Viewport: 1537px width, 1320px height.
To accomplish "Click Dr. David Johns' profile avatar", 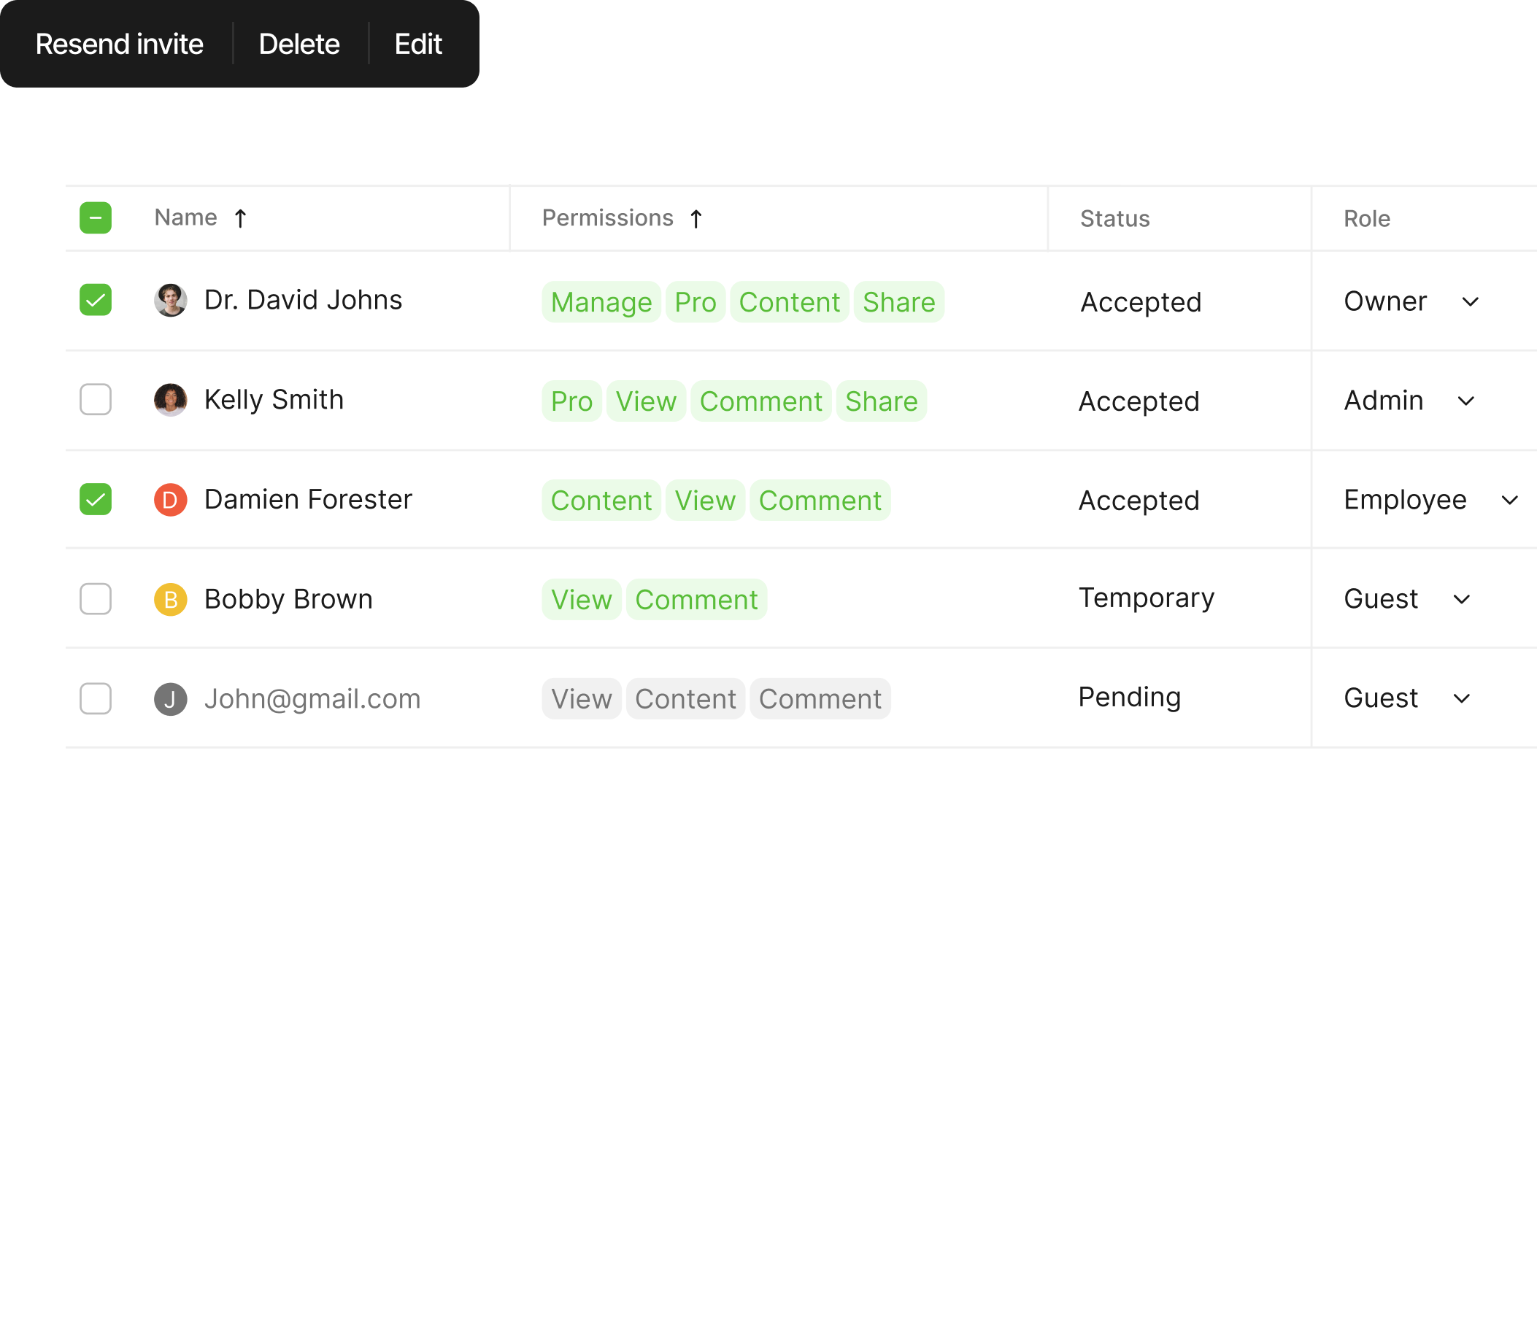I will 170,301.
